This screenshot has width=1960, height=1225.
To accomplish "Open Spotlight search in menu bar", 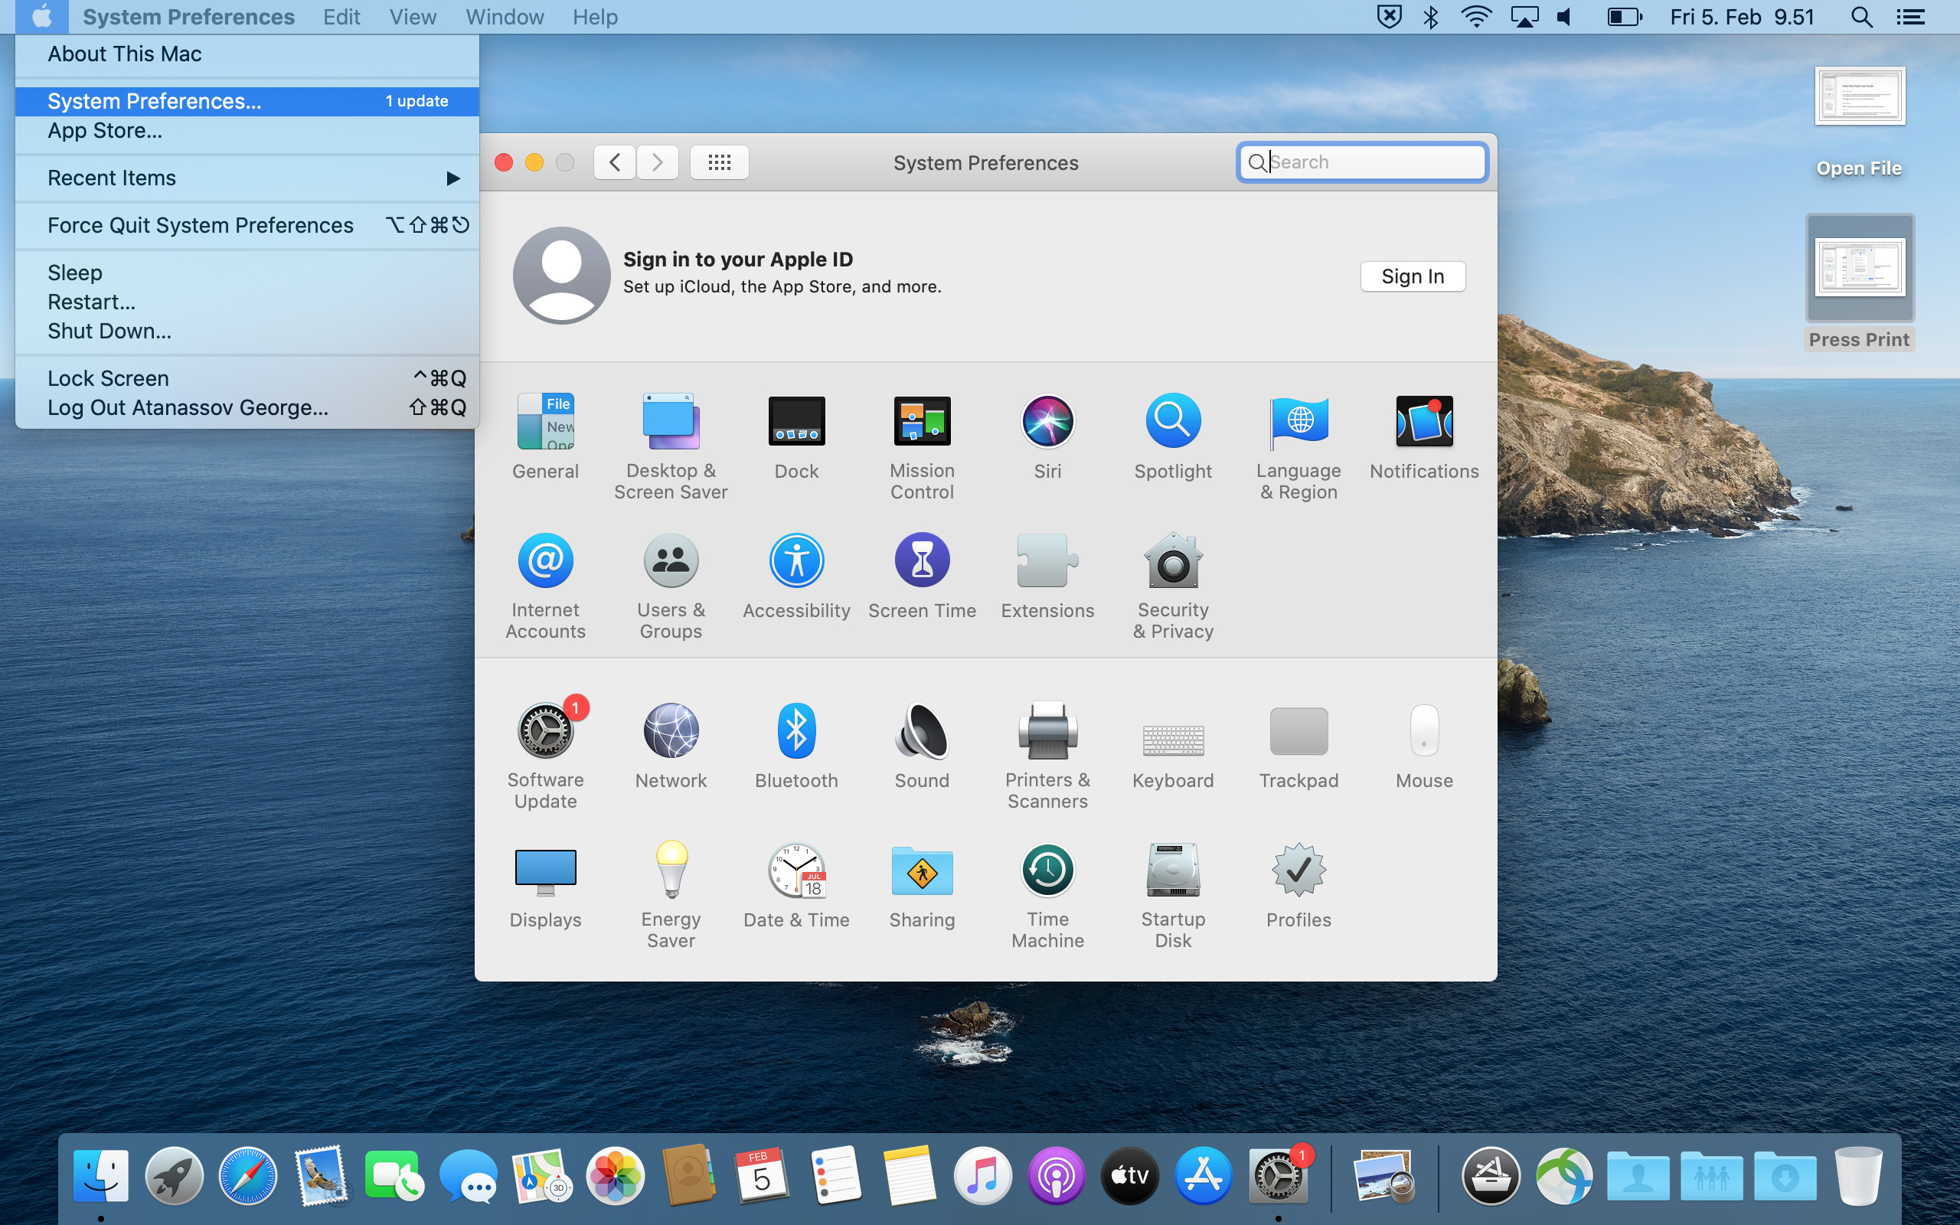I will point(1861,17).
